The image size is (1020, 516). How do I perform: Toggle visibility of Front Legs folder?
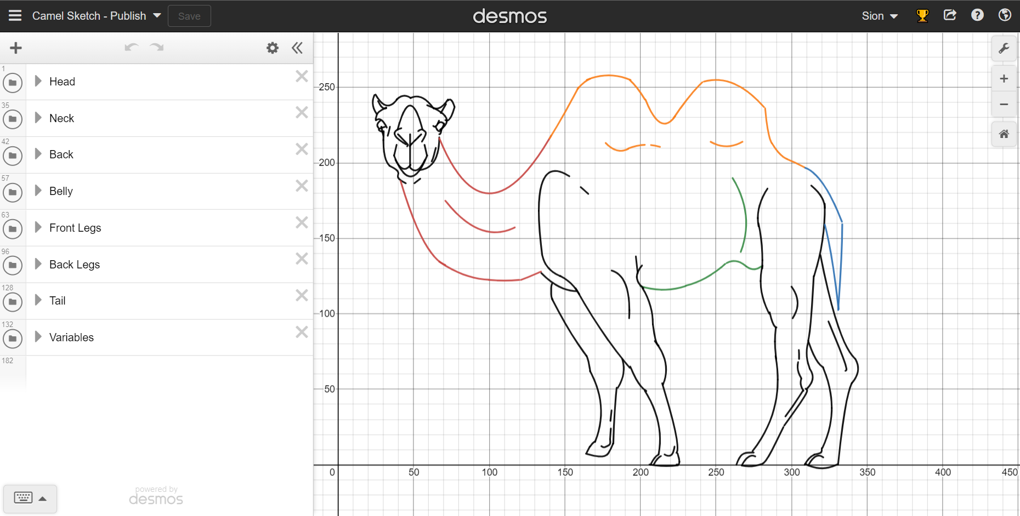coord(13,229)
